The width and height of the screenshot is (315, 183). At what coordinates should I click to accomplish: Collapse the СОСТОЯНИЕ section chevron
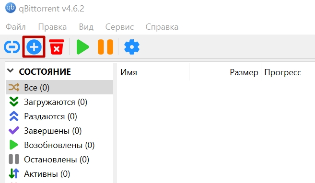pos(10,70)
